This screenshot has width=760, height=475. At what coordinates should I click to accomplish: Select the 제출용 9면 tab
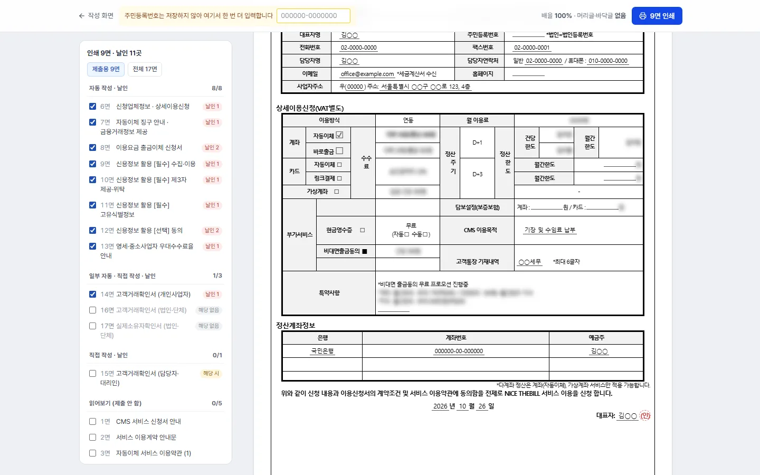click(x=106, y=69)
